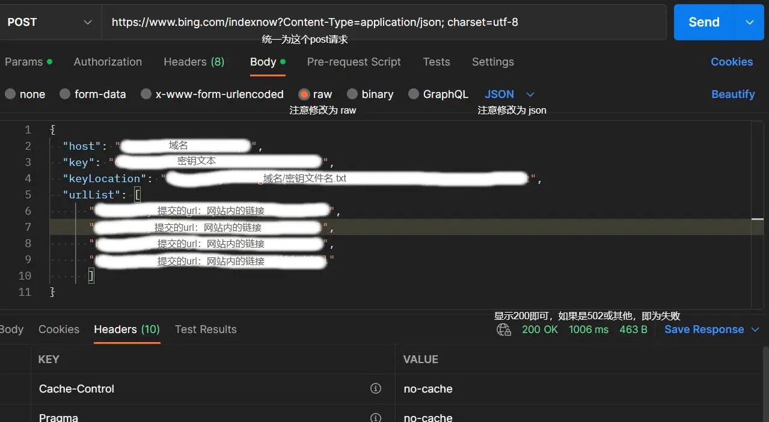This screenshot has height=422, width=769.
Task: Click the 200 OK status
Action: click(x=540, y=329)
